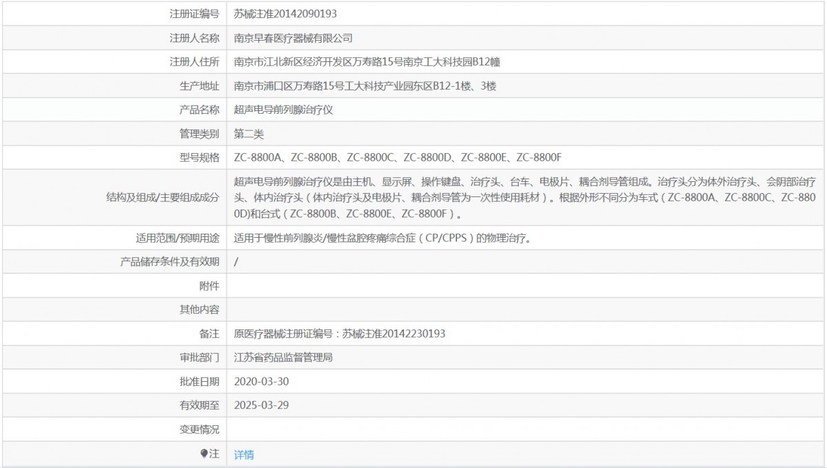Click the 变更情况 field label

click(199, 429)
